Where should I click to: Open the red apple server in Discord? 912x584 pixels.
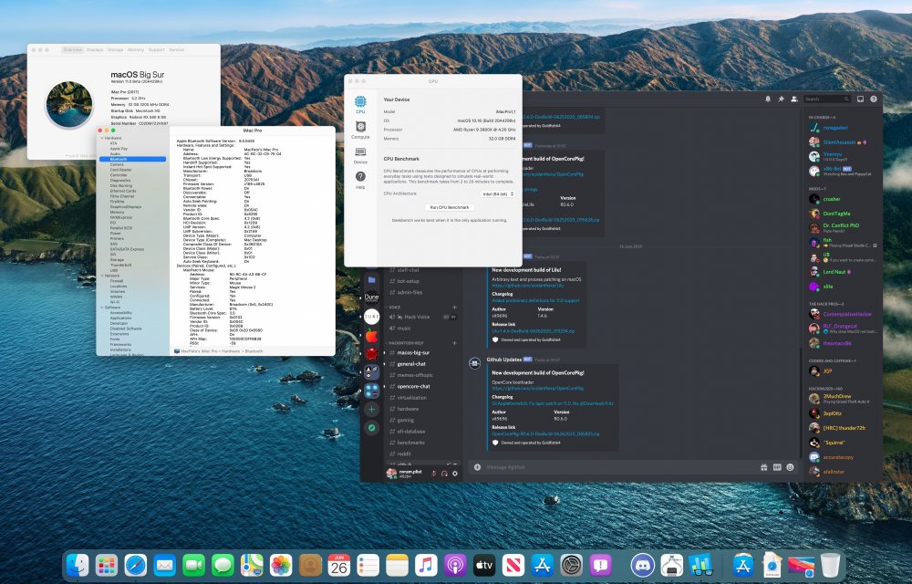tap(372, 336)
